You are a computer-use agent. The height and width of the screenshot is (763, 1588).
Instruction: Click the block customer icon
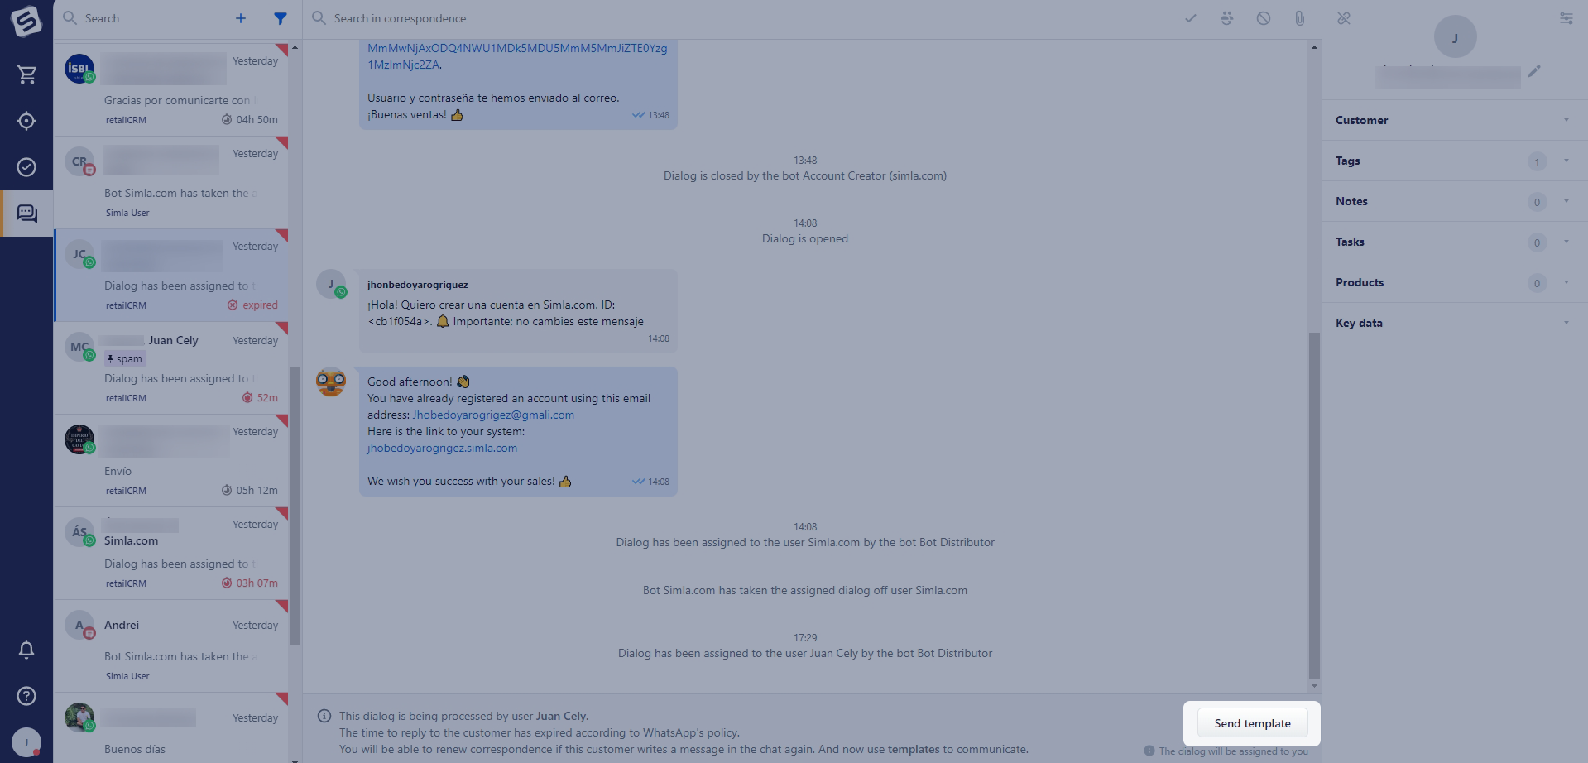[1264, 18]
